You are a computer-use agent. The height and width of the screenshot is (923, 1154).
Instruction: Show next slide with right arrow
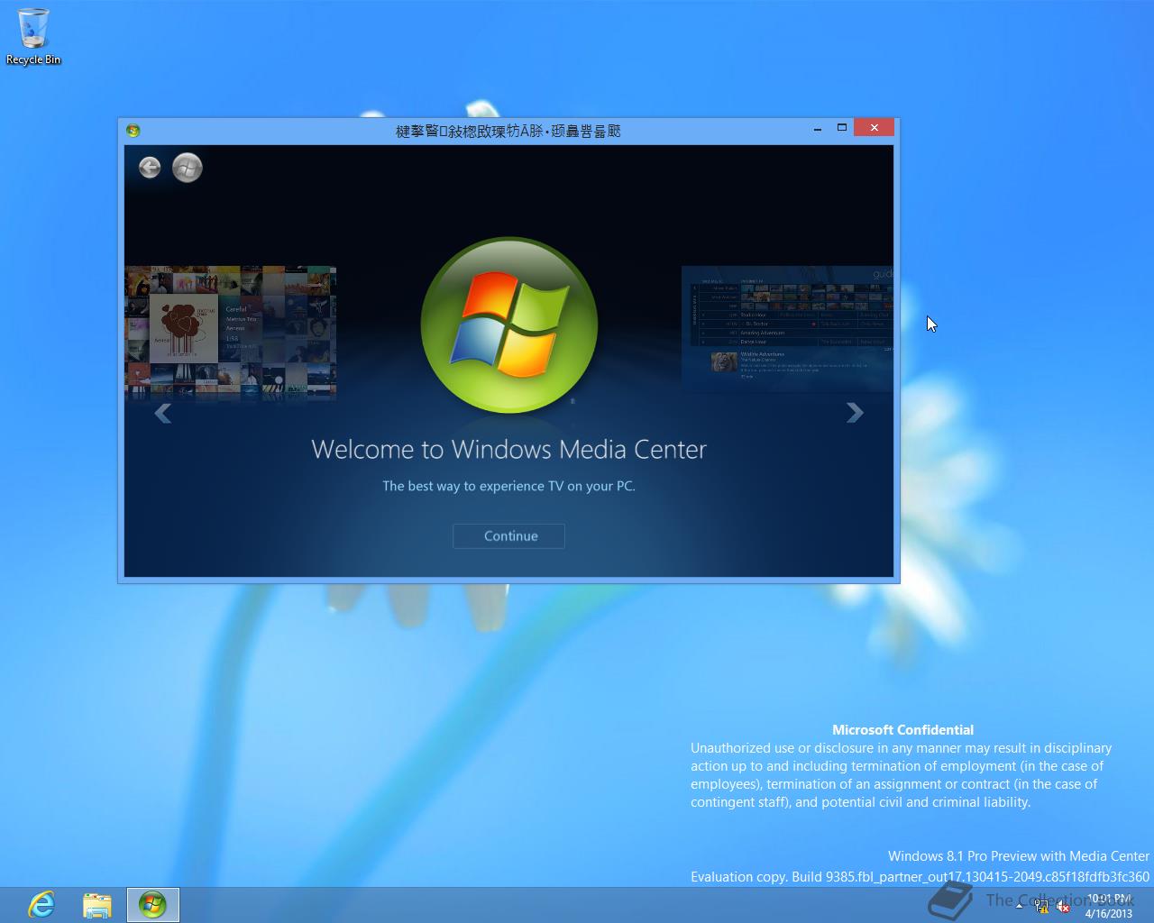(855, 413)
